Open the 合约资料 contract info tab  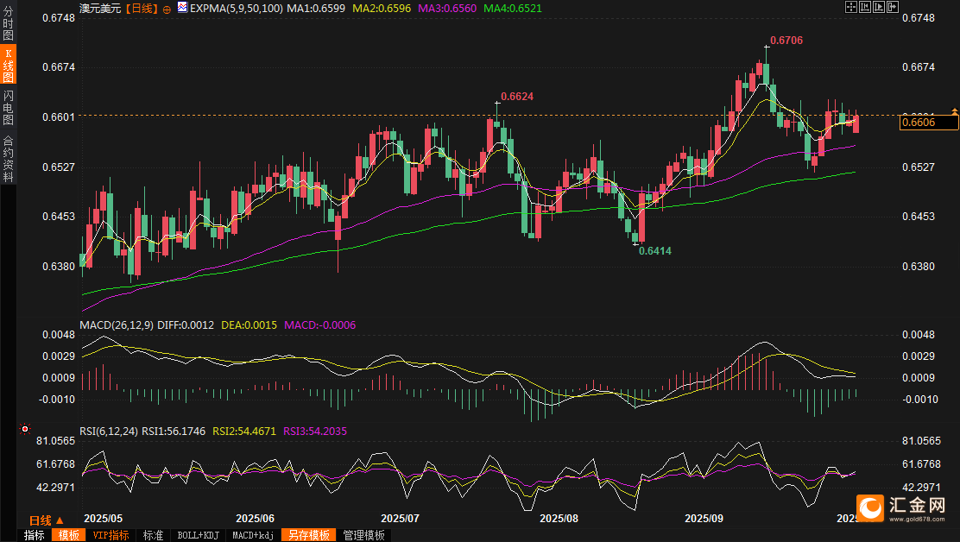pos(9,158)
